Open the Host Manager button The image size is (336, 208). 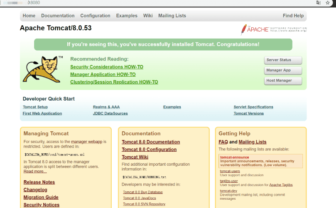[283, 81]
